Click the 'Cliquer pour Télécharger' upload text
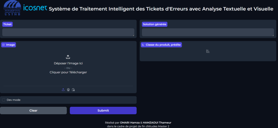 pos(68,72)
